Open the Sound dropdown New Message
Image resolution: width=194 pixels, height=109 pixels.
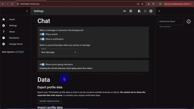pyautogui.click(x=59, y=52)
